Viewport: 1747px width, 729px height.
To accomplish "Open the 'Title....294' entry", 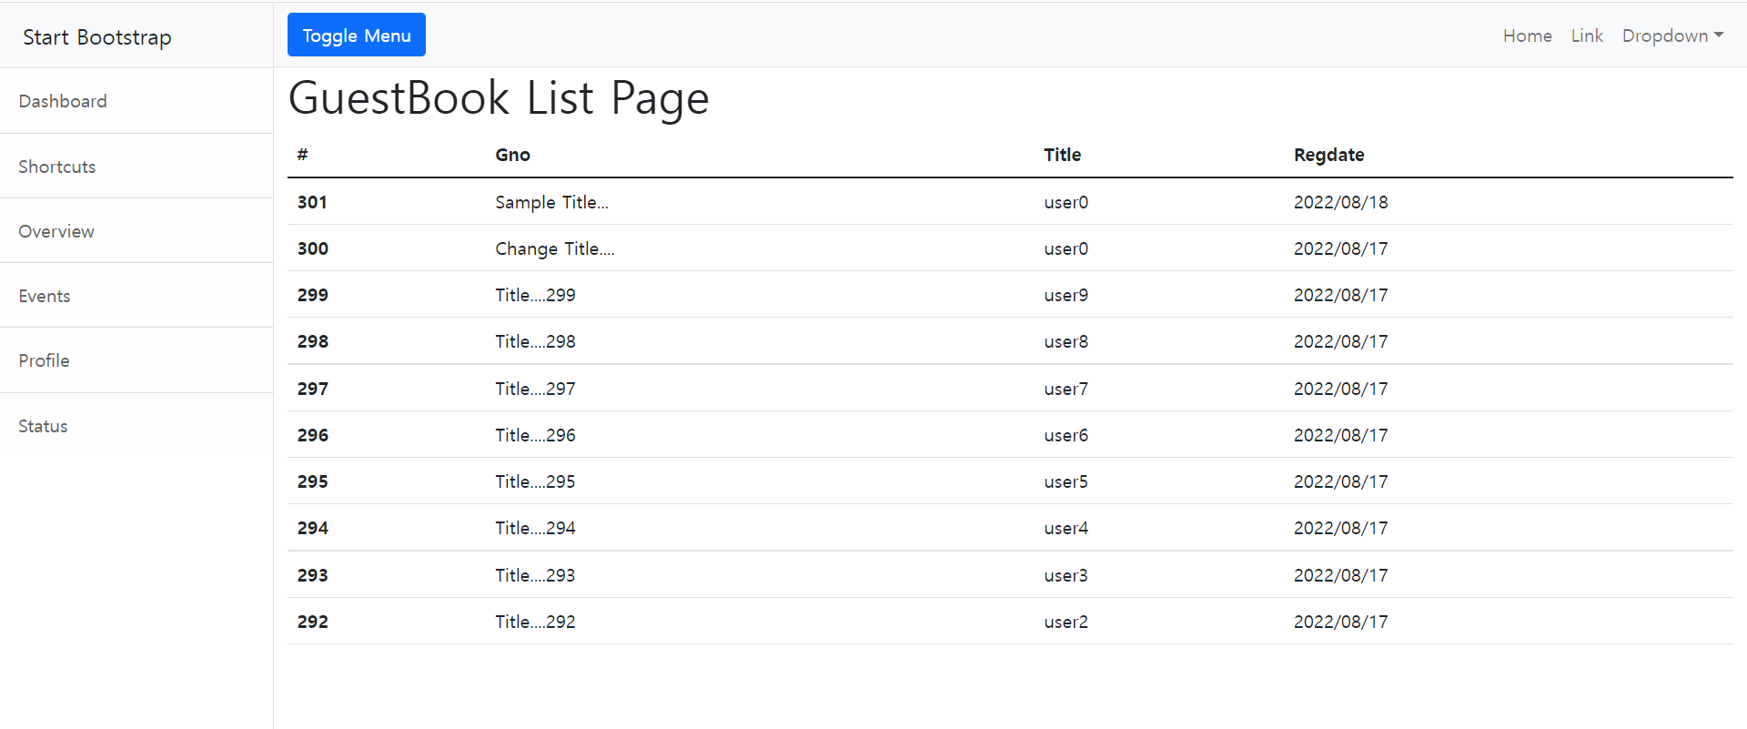I will [x=535, y=528].
